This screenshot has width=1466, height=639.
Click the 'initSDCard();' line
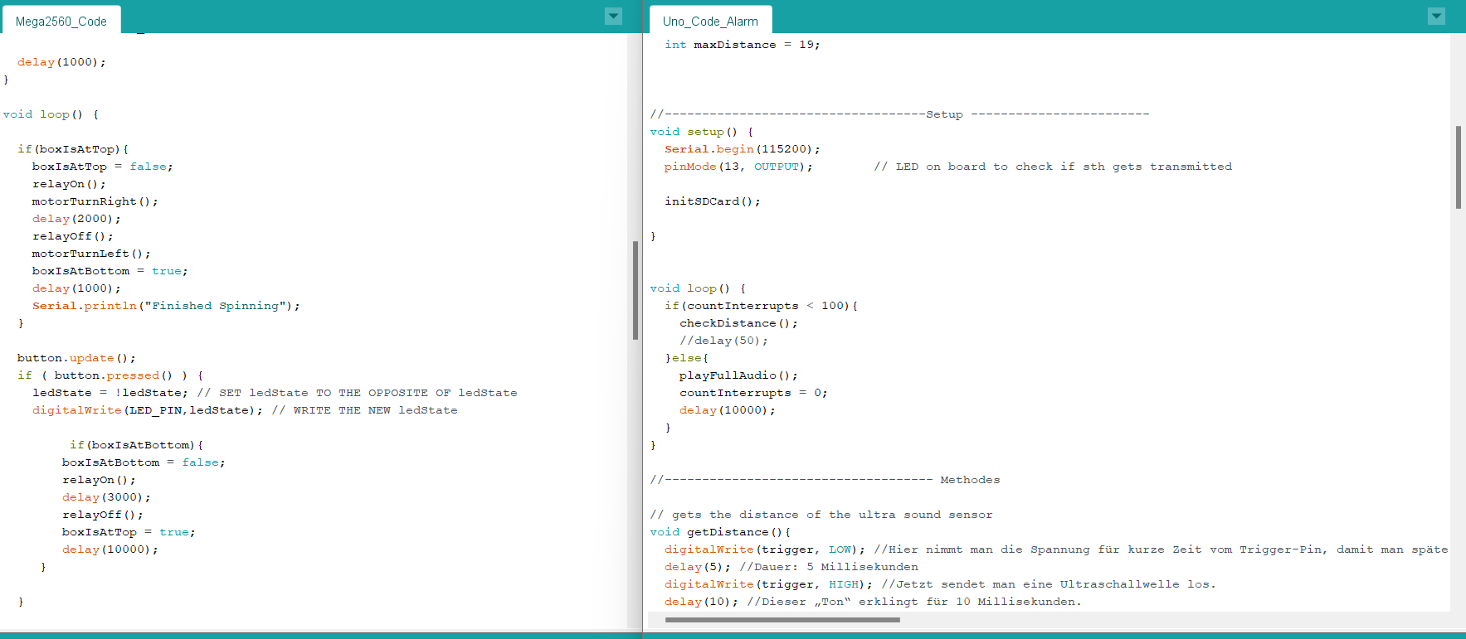click(712, 201)
